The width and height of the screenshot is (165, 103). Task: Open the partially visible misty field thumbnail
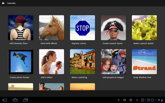tap(21, 87)
